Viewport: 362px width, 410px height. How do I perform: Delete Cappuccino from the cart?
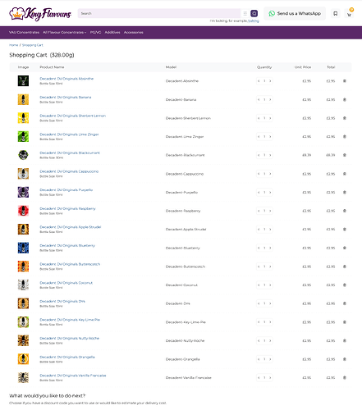coord(345,174)
